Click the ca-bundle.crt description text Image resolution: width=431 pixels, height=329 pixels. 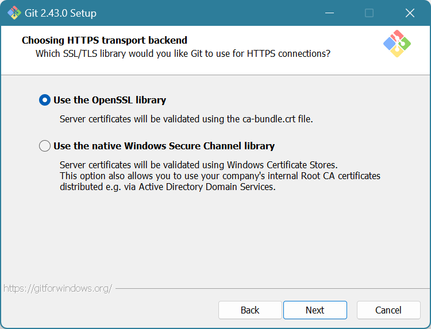tap(186, 119)
